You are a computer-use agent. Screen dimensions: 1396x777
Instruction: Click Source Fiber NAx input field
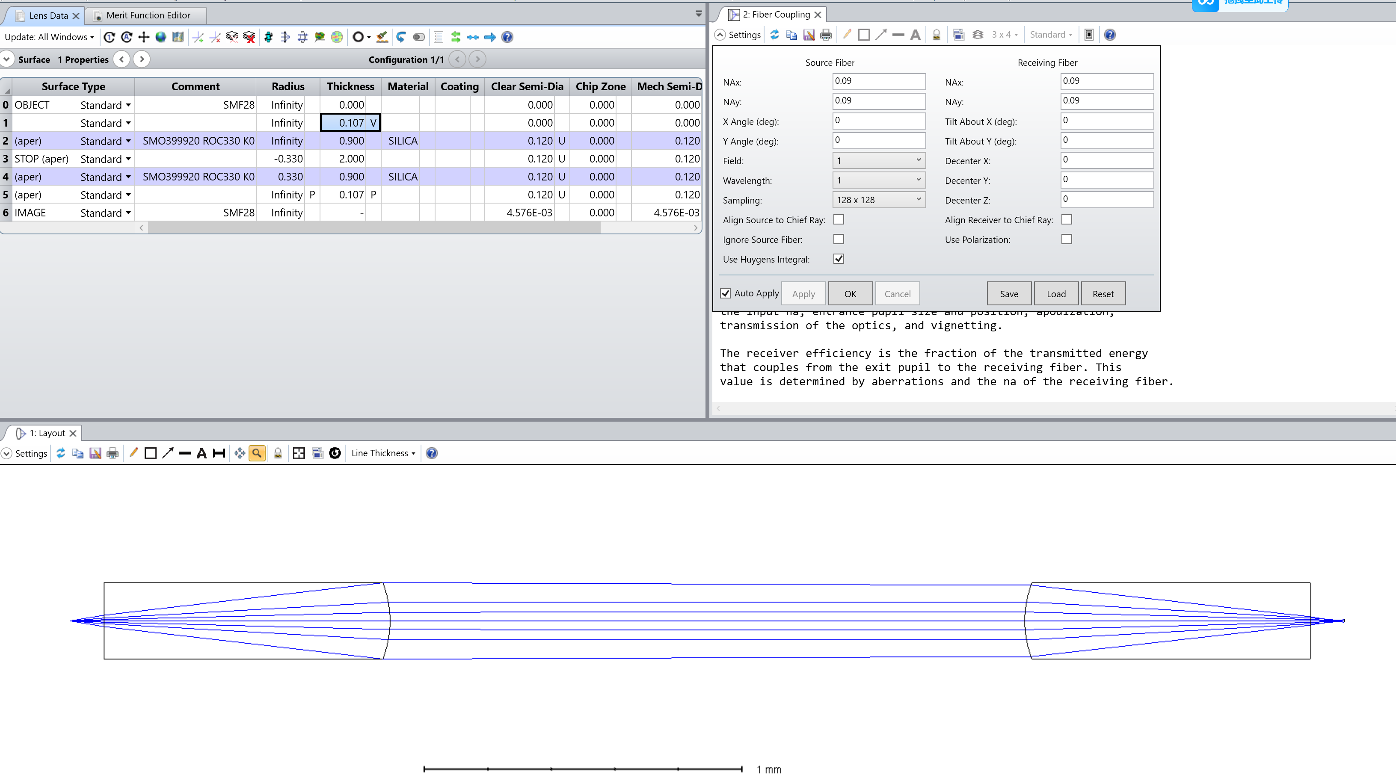pyautogui.click(x=878, y=81)
